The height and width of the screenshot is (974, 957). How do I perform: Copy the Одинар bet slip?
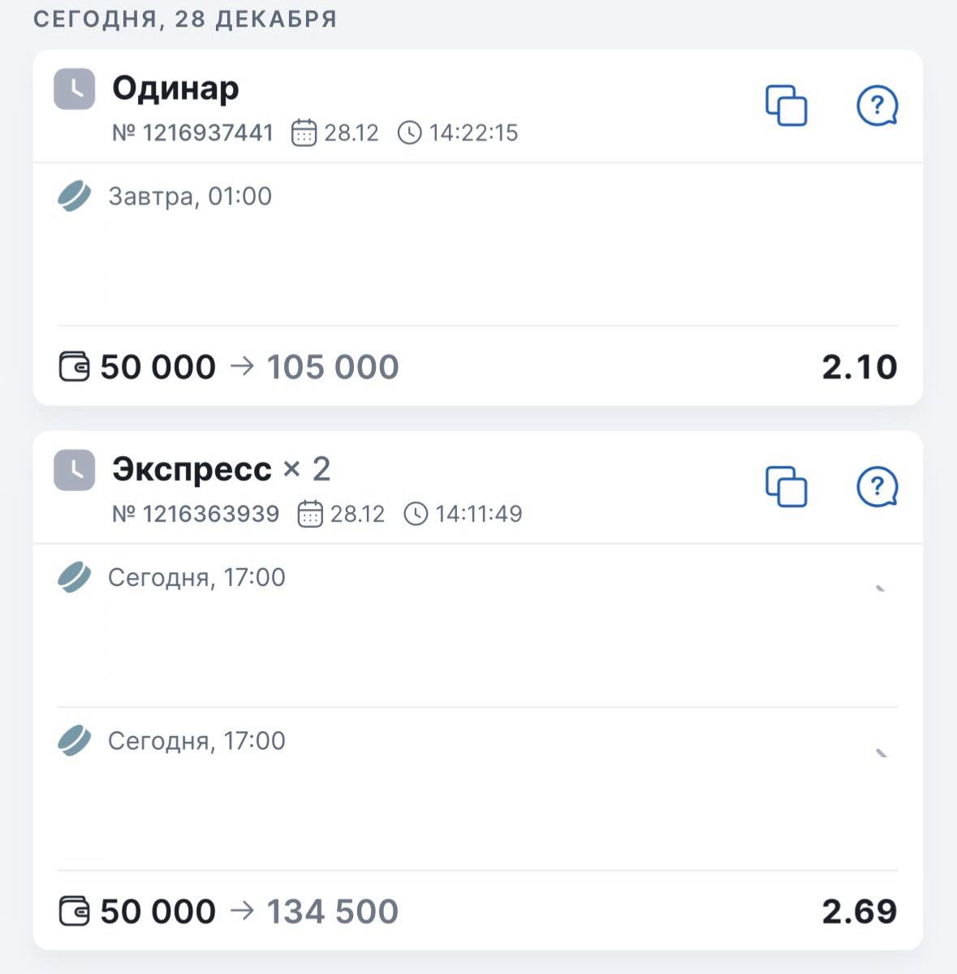point(786,106)
